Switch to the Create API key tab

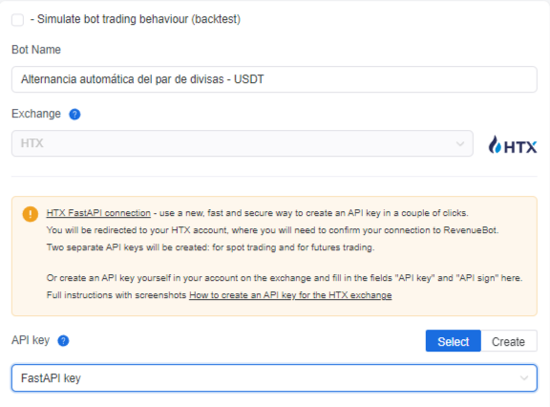(x=509, y=341)
